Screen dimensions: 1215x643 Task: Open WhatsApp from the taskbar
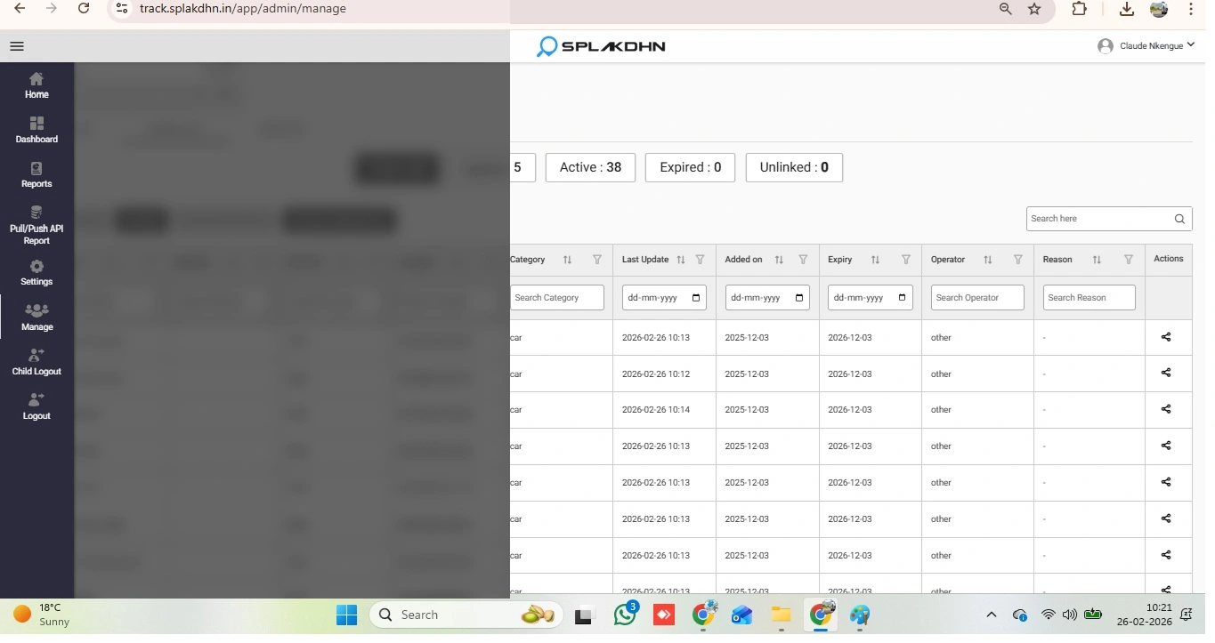pyautogui.click(x=626, y=615)
